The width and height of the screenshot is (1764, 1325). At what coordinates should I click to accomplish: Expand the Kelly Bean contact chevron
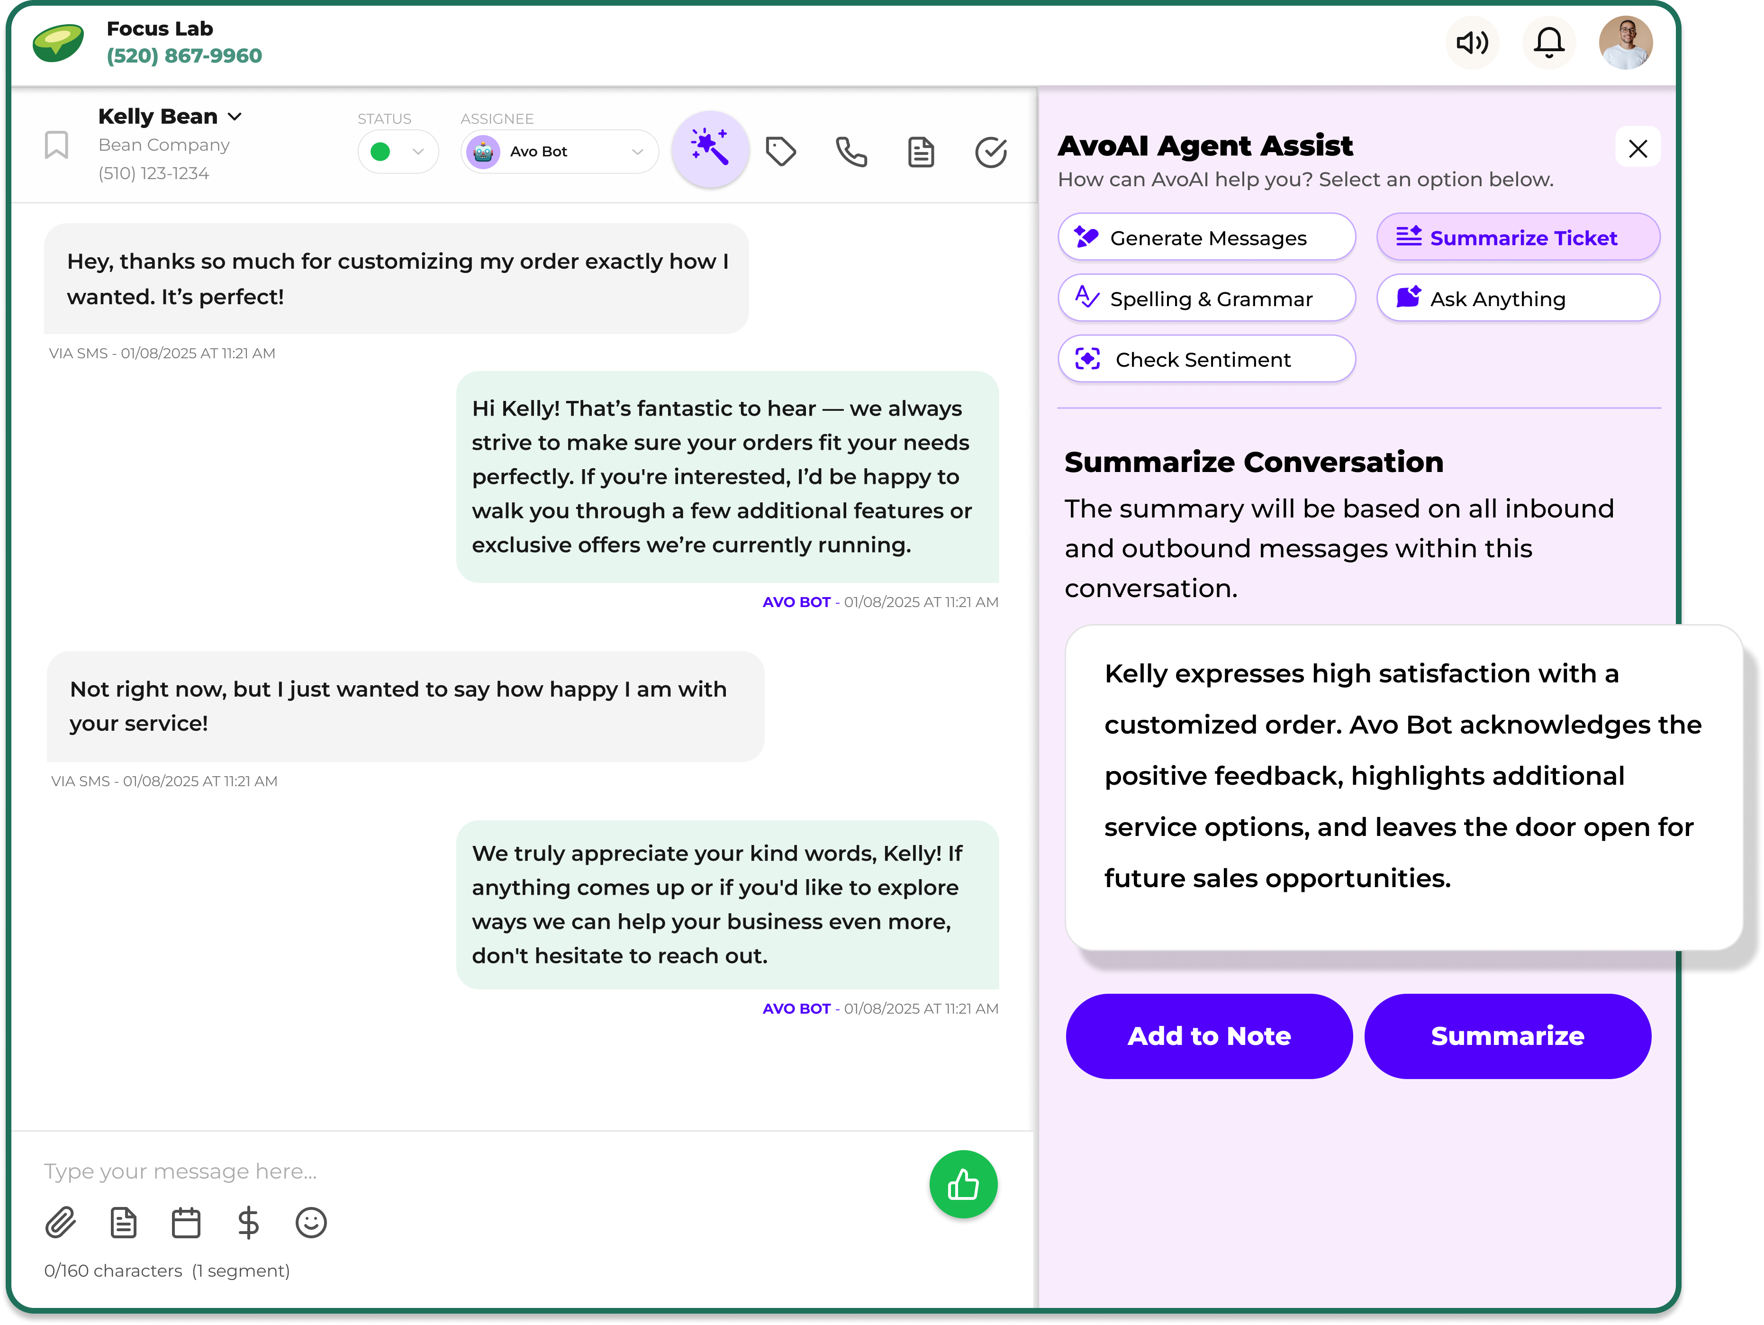[x=235, y=117]
